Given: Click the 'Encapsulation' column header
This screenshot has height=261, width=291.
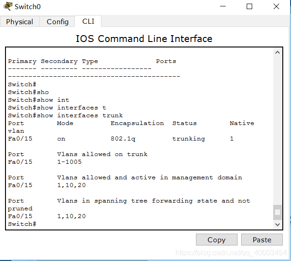Looking at the screenshot, I should [x=137, y=123].
